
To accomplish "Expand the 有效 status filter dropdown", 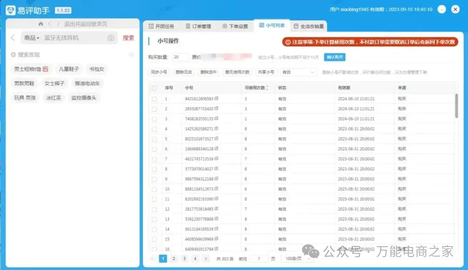I will pyautogui.click(x=298, y=72).
